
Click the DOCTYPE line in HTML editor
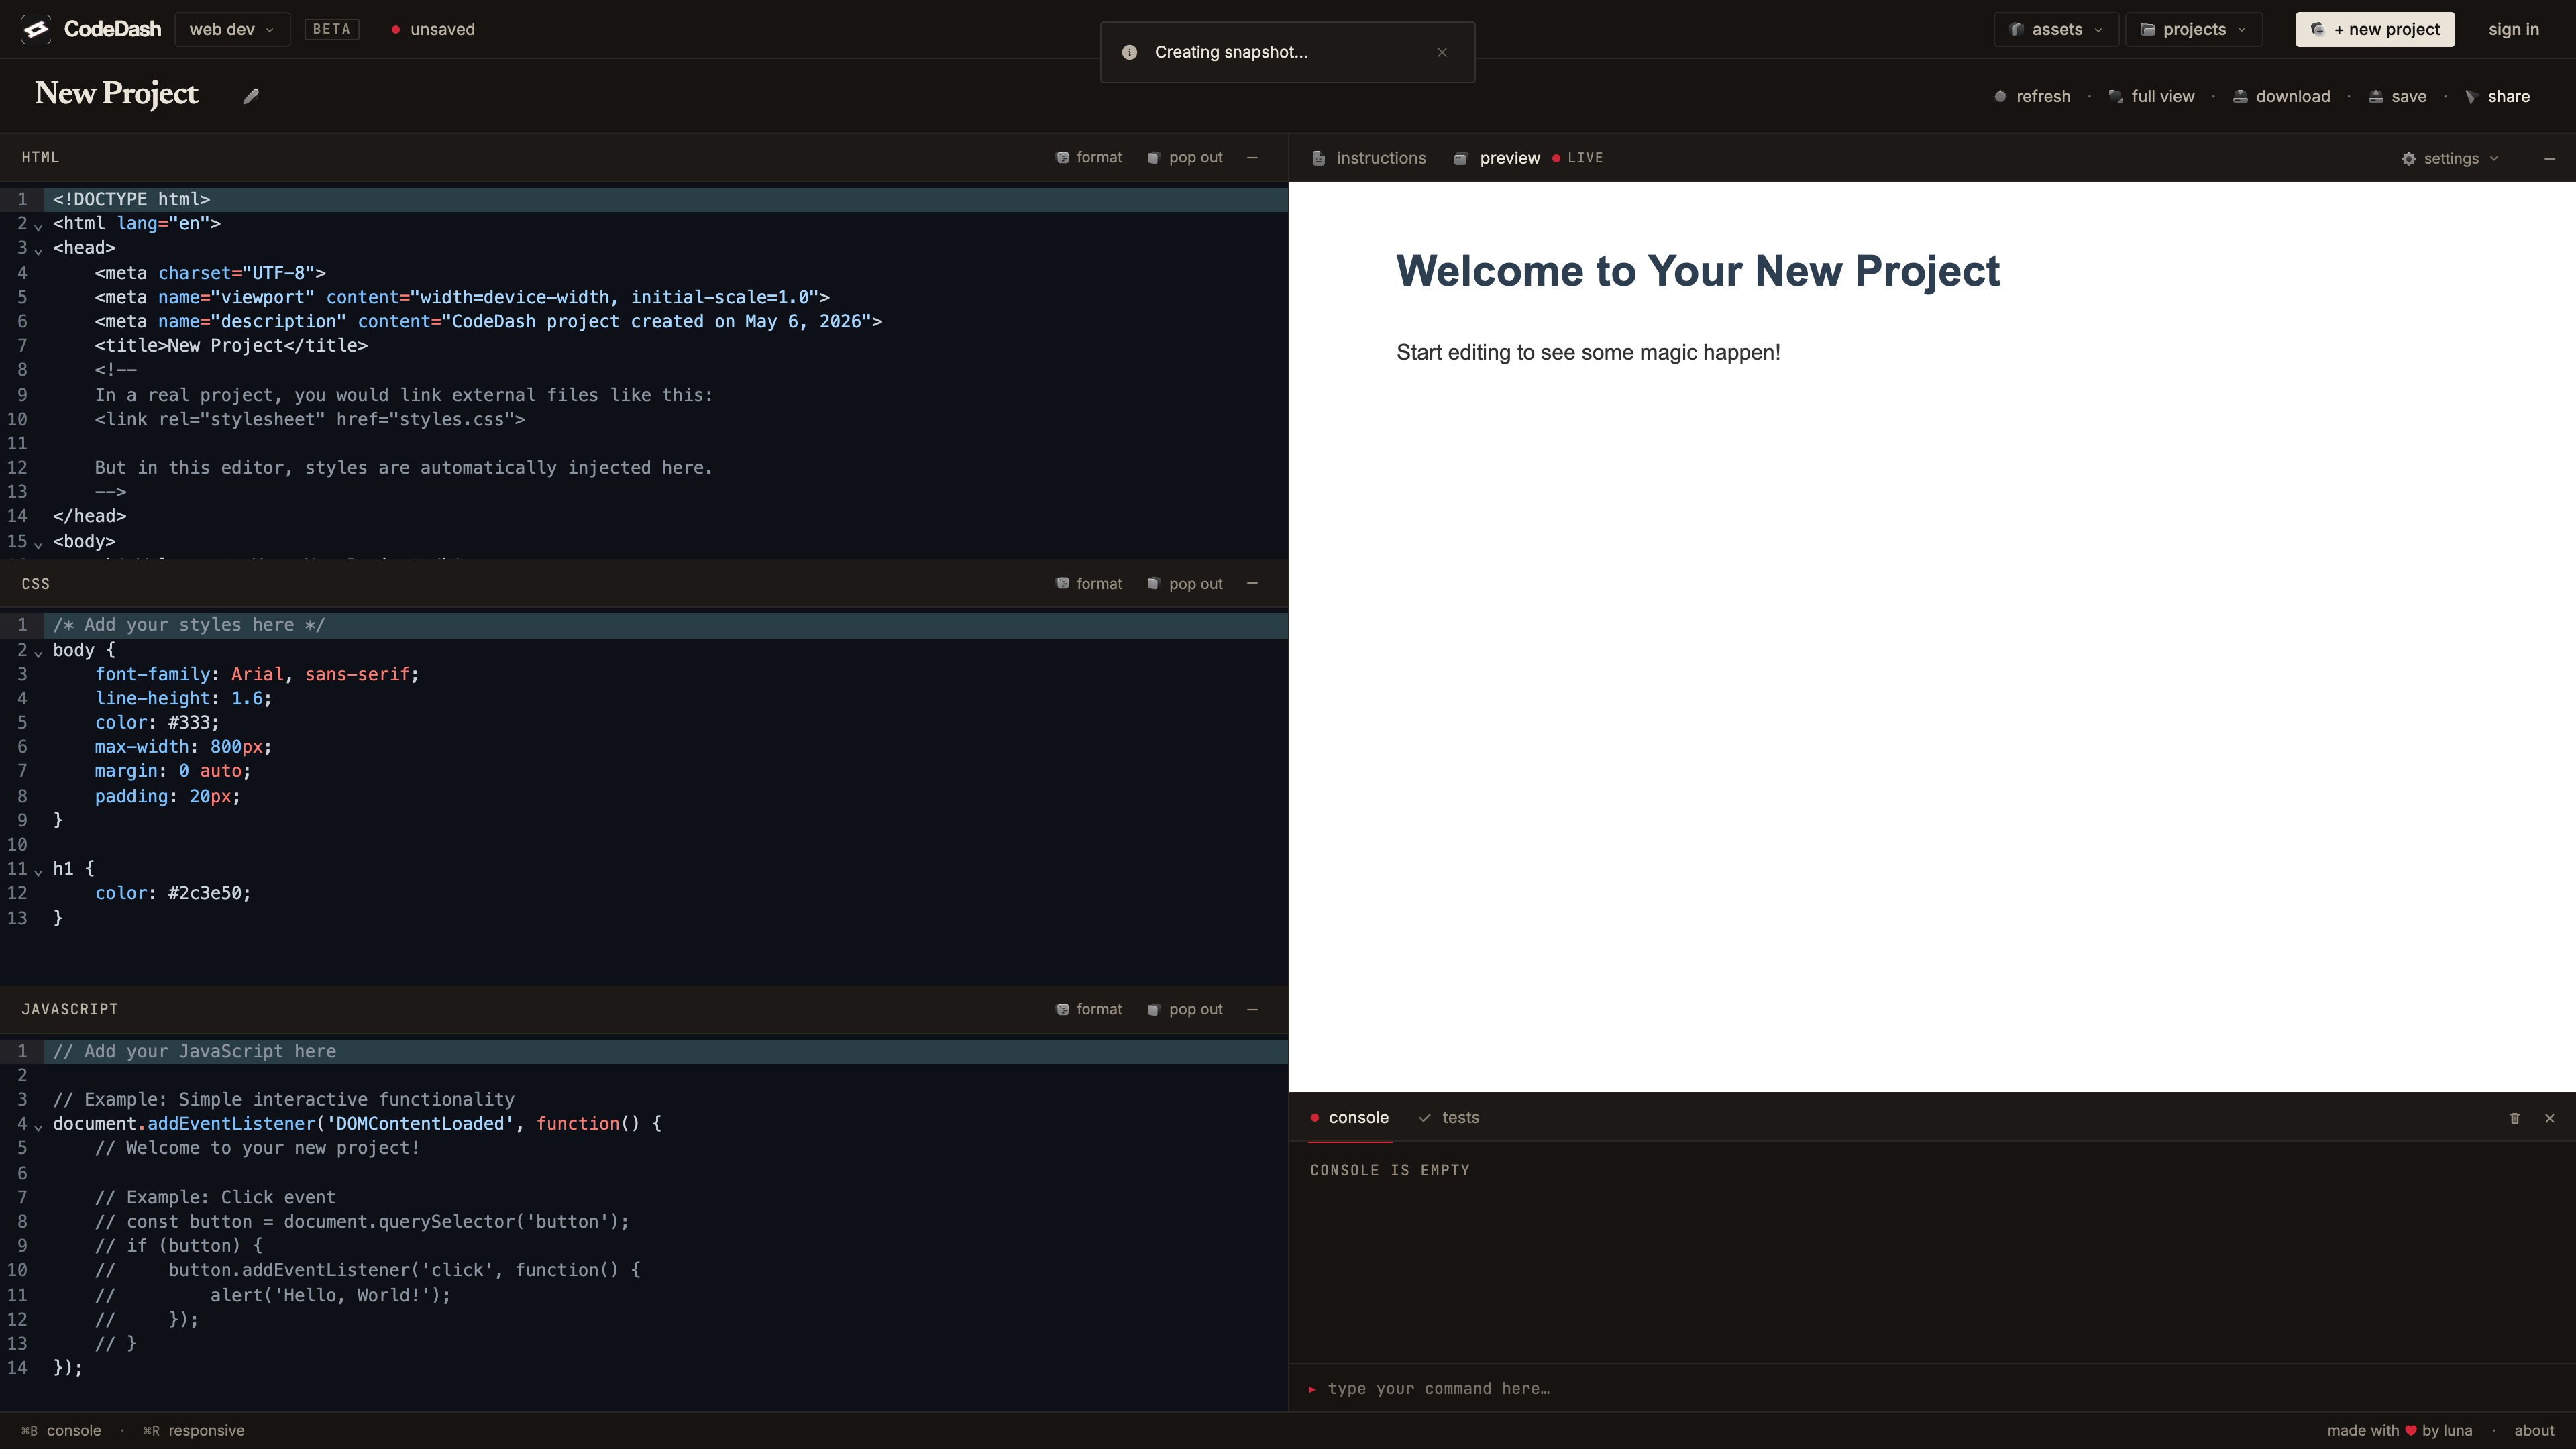pos(644,199)
